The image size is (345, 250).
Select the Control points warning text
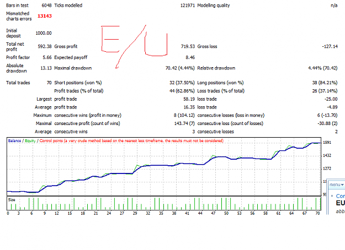coord(131,140)
